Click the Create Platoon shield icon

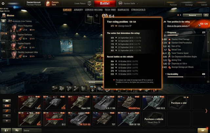pyautogui.click(x=89, y=4)
